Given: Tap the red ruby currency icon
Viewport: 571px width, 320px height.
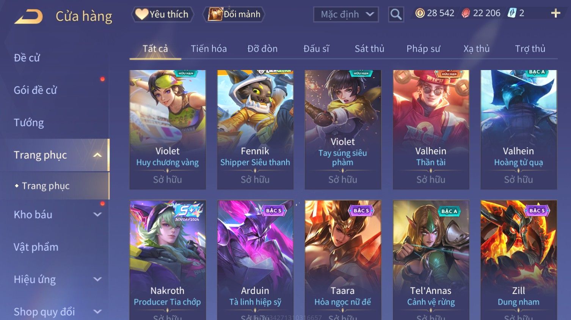Looking at the screenshot, I should (466, 13).
